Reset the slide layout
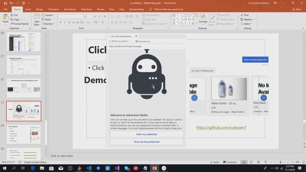Viewport: 306px width, 172px height. 46,20
